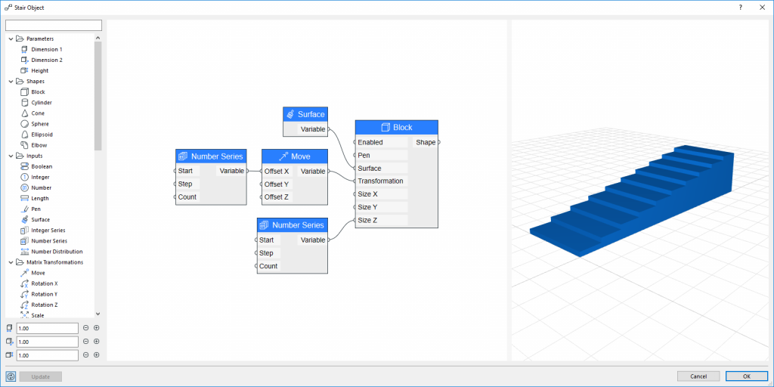Click the Pen input icon
774x387 pixels.
[24, 209]
